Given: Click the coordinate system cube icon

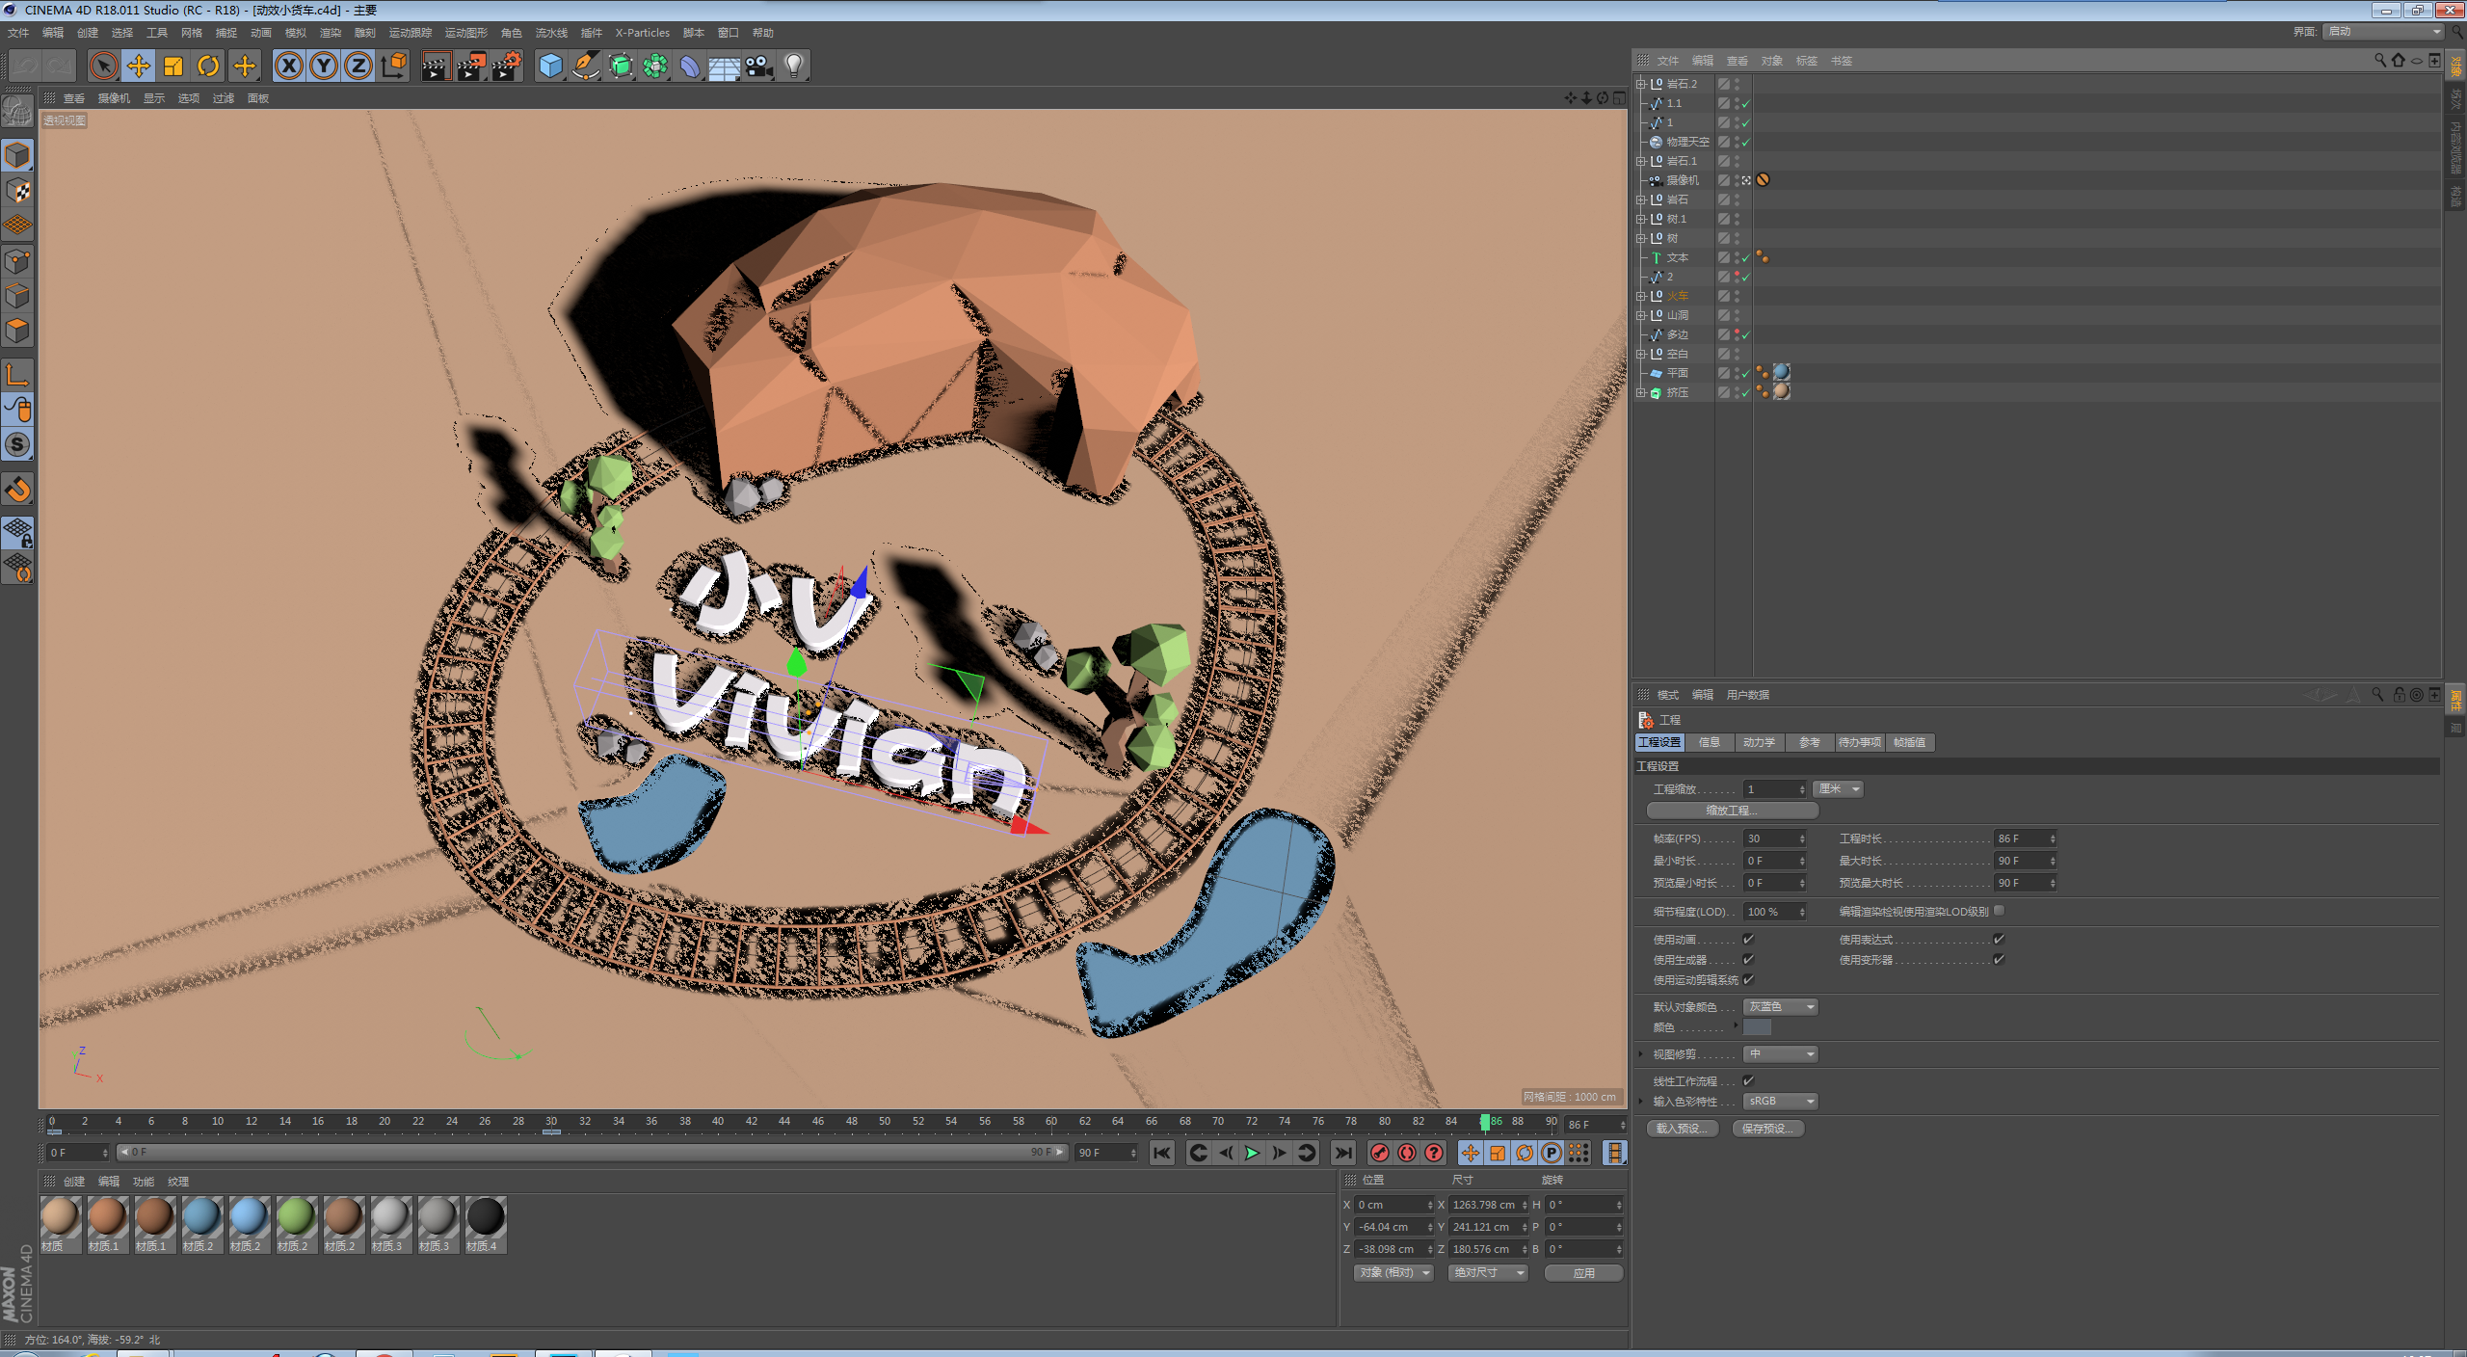Looking at the screenshot, I should pos(393,66).
